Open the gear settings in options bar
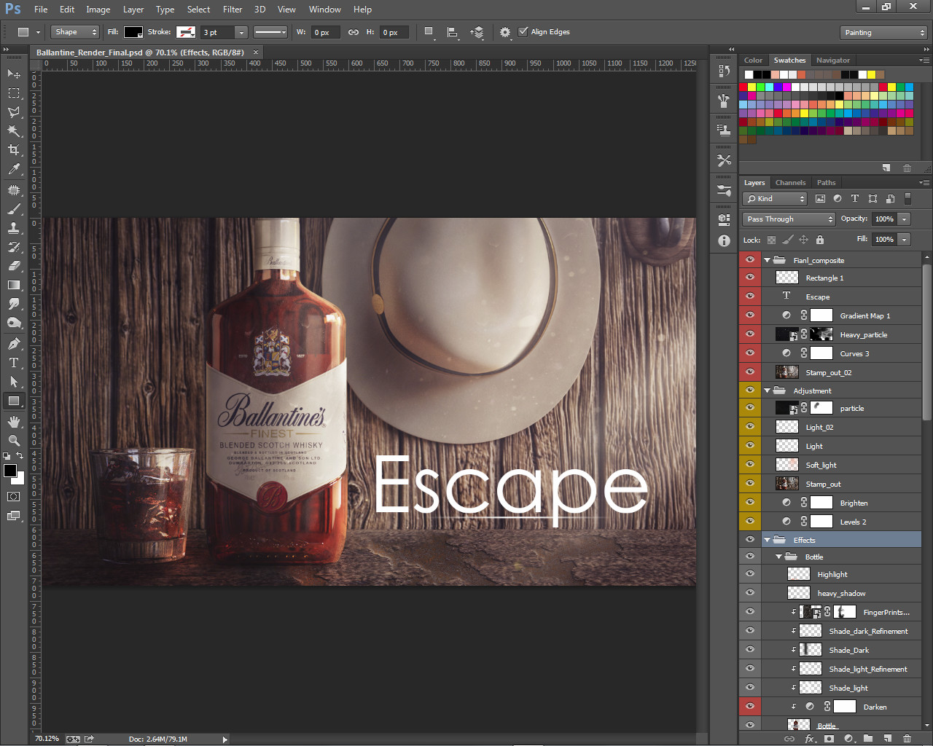 pyautogui.click(x=505, y=32)
